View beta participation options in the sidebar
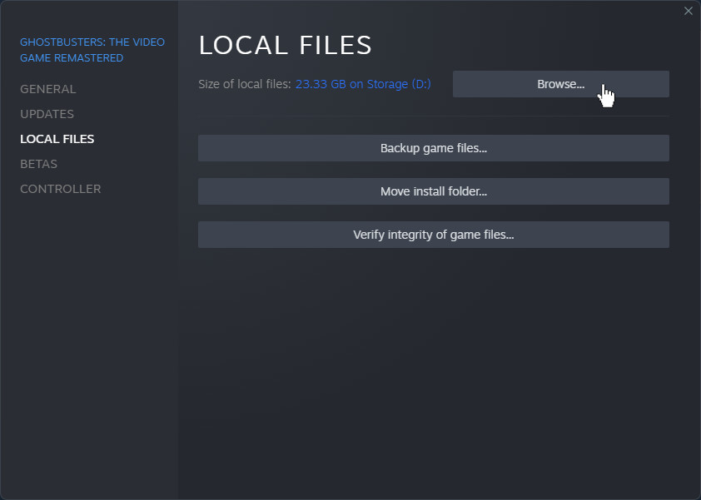Screen dimensions: 701x500 coord(38,164)
